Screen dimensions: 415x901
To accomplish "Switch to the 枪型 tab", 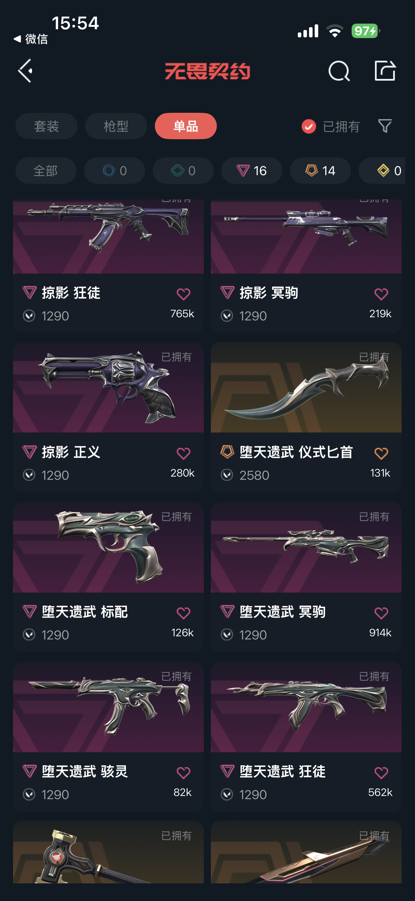I will point(116,126).
